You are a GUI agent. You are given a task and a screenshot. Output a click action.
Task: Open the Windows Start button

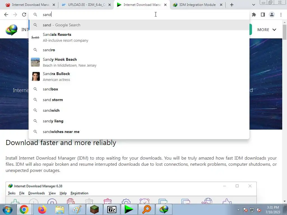(8, 209)
